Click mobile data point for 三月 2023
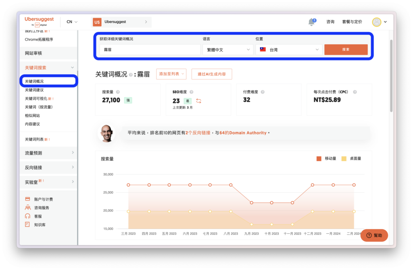Screen dimensions: 413x270 (x=128, y=185)
